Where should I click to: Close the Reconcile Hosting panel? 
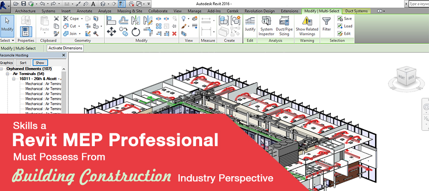64,55
